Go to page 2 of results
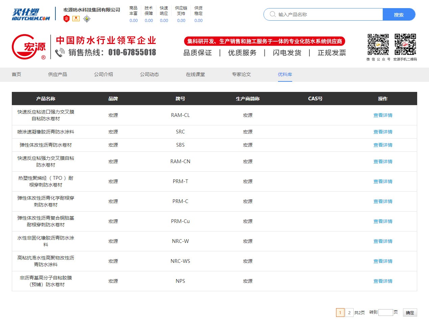Screen dimensions: 429x323 tap(349, 313)
